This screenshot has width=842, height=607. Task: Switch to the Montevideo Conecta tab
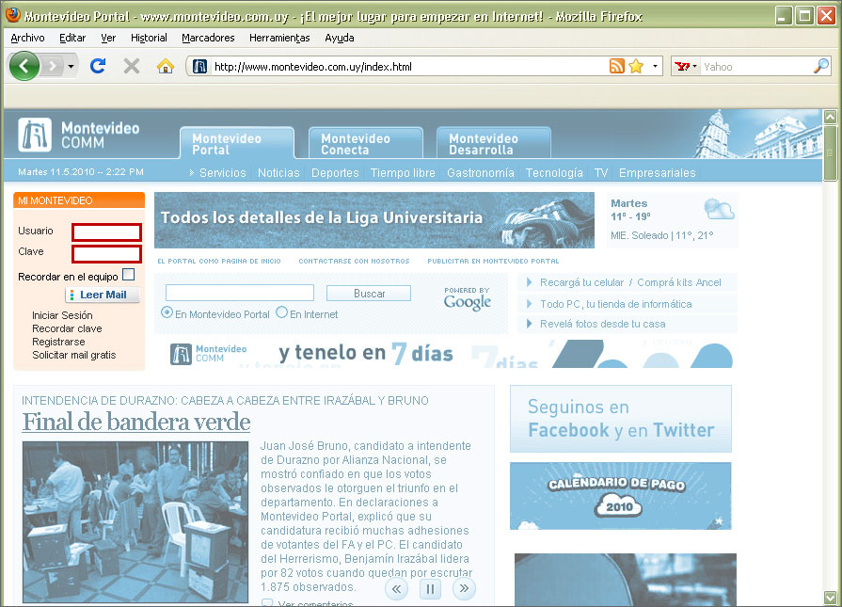pyautogui.click(x=365, y=139)
